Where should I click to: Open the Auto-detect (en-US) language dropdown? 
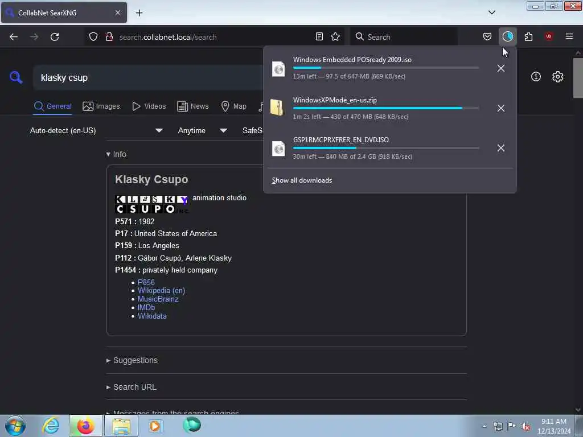96,130
